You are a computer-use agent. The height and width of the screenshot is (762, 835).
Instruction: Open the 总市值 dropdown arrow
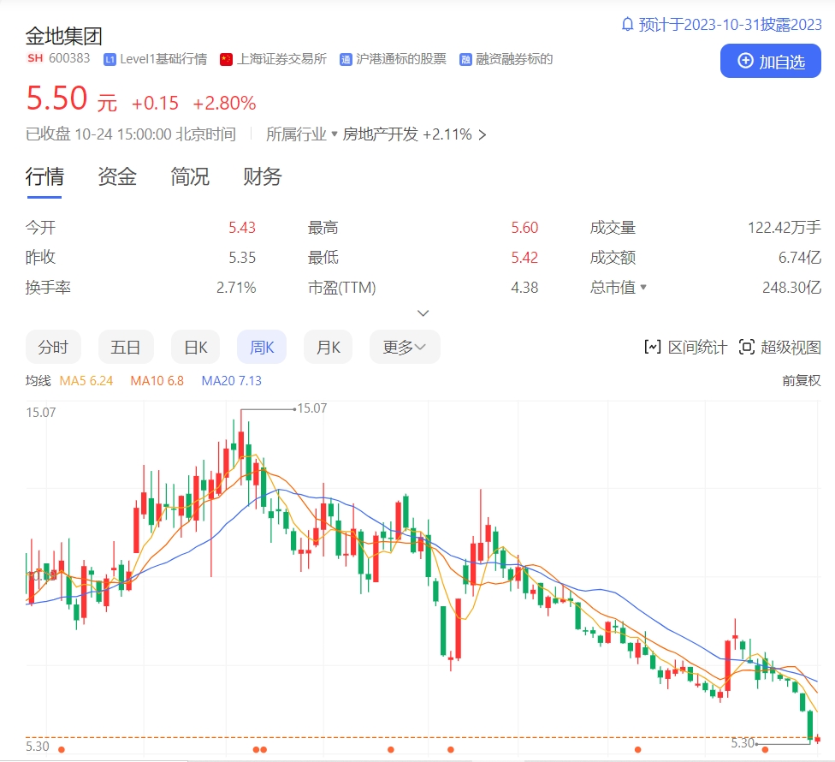click(x=643, y=287)
